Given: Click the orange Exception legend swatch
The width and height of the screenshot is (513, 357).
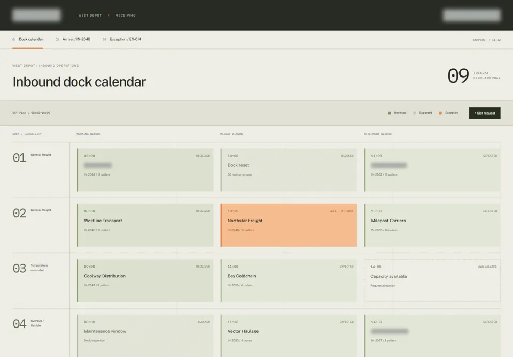Looking at the screenshot, I should (440, 113).
